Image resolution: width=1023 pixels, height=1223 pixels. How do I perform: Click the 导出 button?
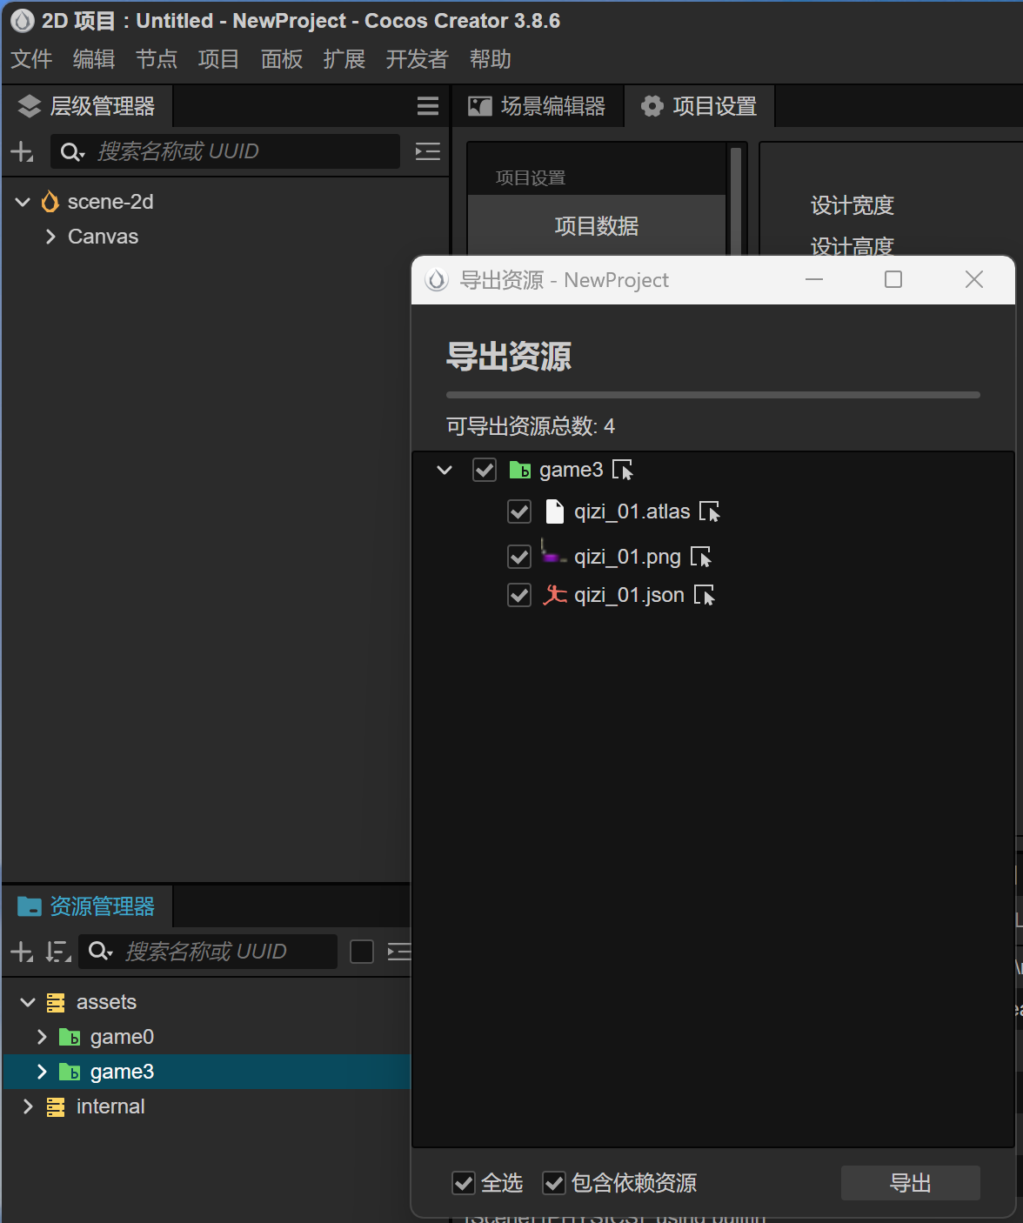coord(910,1183)
